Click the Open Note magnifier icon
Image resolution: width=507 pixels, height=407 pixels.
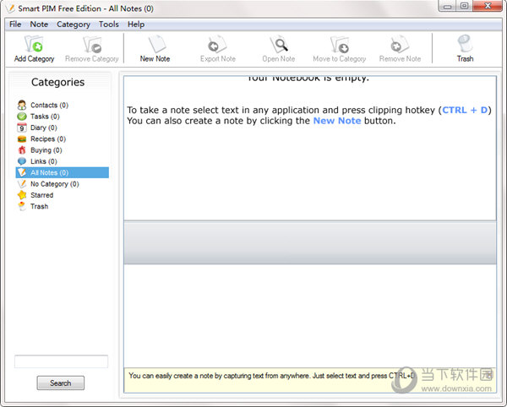[x=279, y=44]
